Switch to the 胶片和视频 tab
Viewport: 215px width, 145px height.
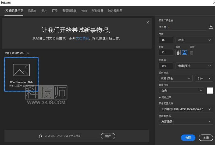[115, 10]
